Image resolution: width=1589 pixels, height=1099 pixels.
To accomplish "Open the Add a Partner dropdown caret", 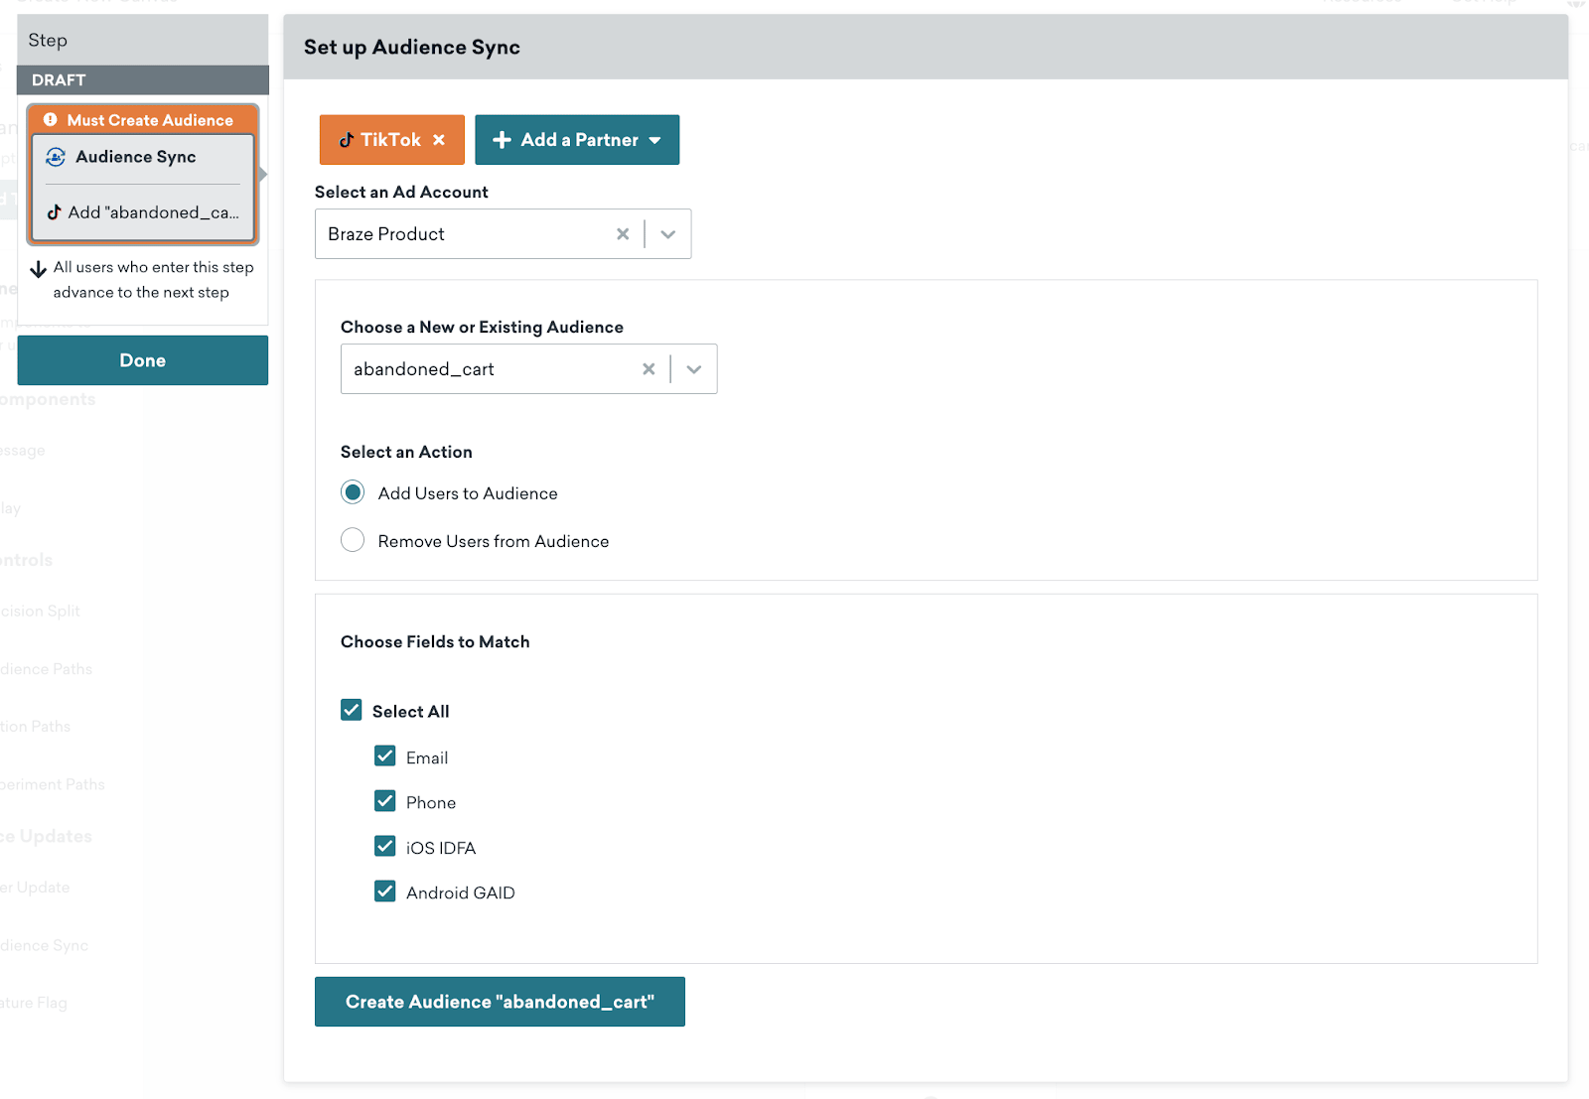I will point(655,140).
